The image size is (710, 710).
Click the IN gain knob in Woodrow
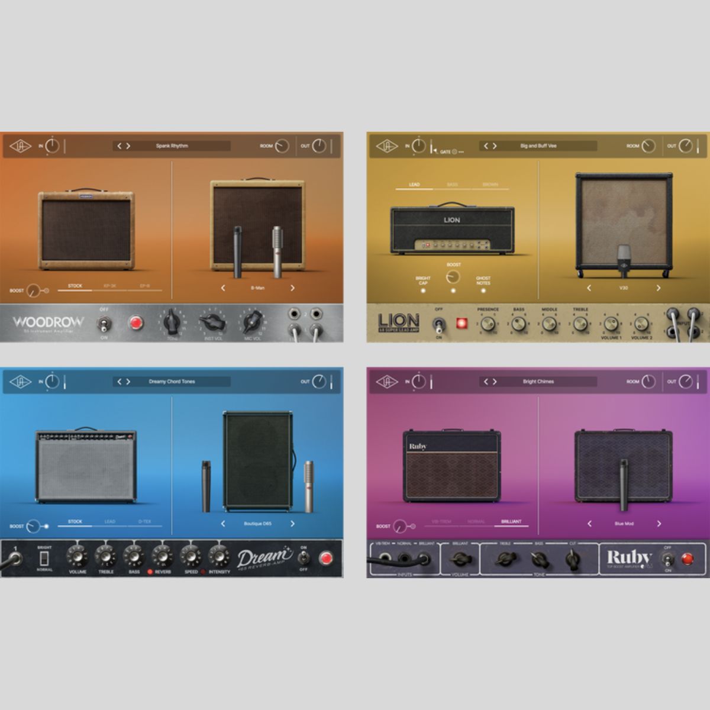pyautogui.click(x=53, y=146)
